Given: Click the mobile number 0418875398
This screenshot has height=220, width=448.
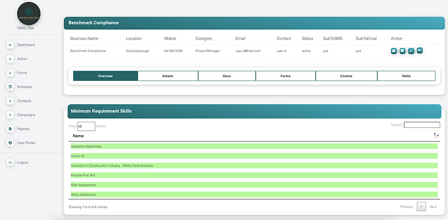Looking at the screenshot, I should click(x=174, y=51).
